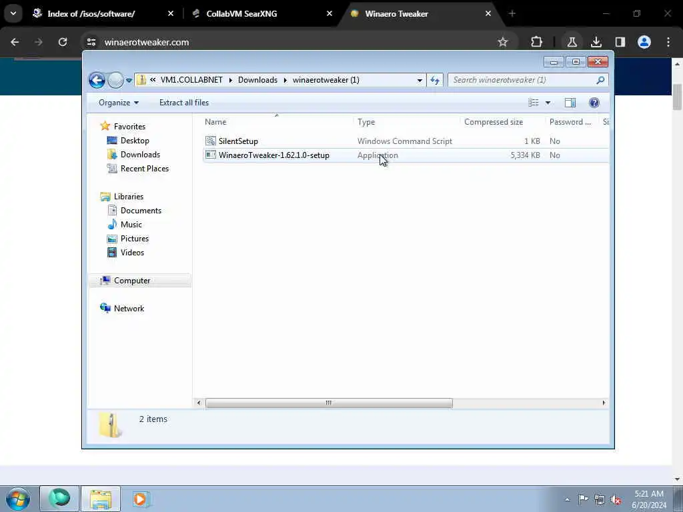This screenshot has width=683, height=512.
Task: Select Libraries in the navigation pane
Action: (129, 197)
